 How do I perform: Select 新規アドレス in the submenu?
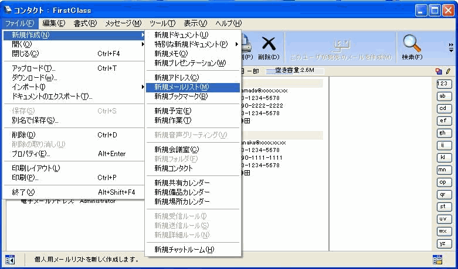177,77
